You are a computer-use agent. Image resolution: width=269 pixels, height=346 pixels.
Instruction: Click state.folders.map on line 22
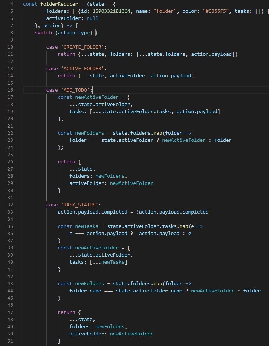pos(138,133)
